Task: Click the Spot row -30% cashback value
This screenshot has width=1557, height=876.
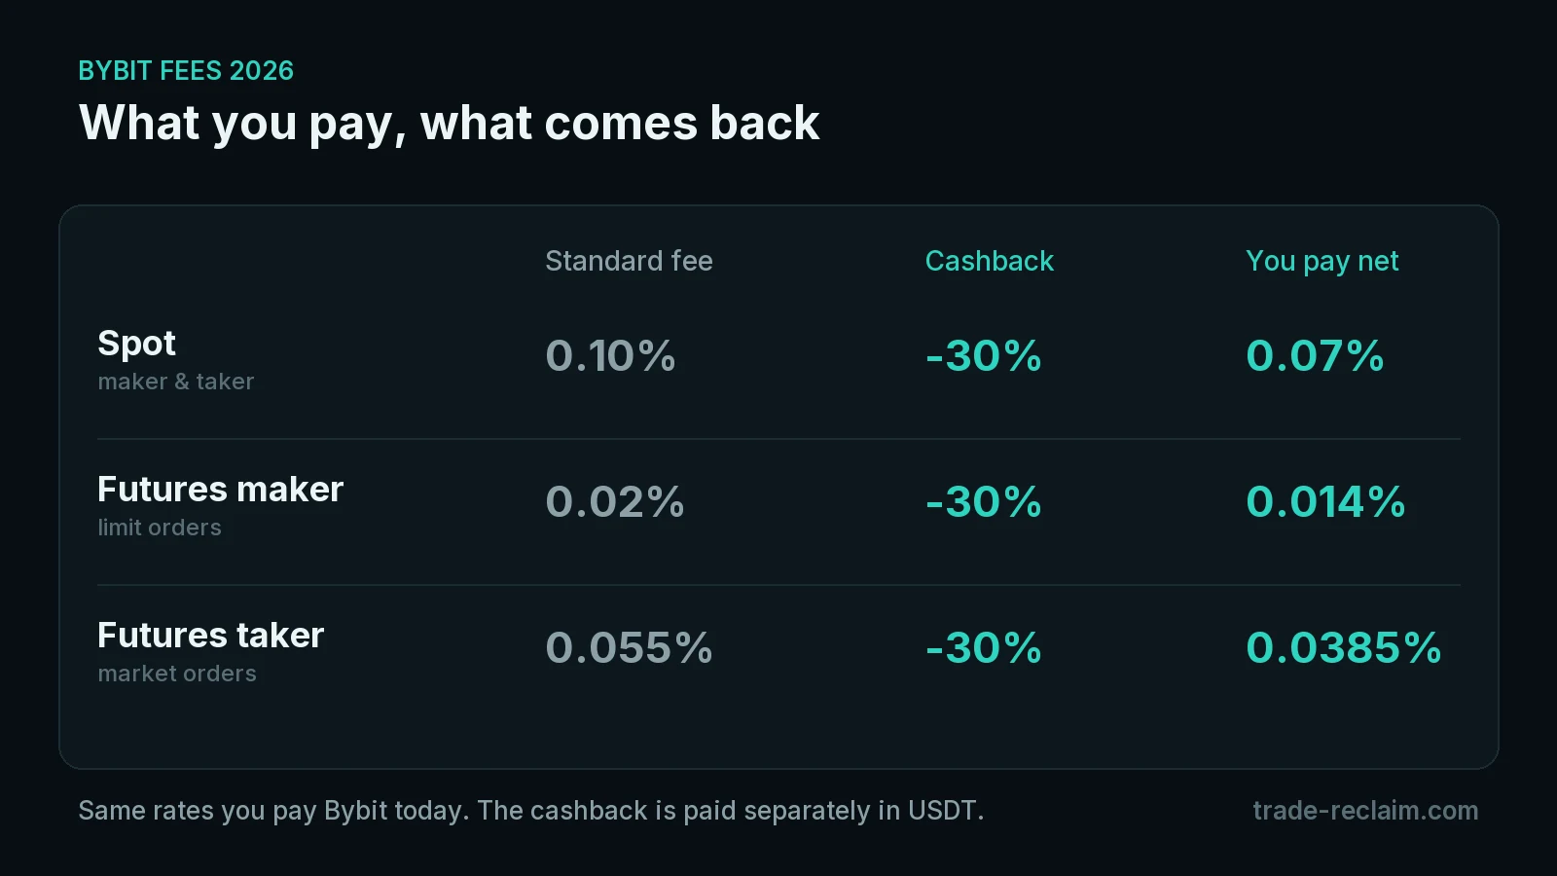Action: pos(984,356)
